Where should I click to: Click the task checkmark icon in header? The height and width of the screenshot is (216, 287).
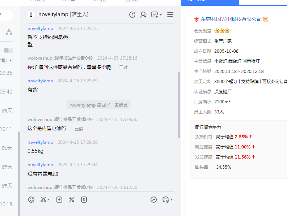pos(155,14)
